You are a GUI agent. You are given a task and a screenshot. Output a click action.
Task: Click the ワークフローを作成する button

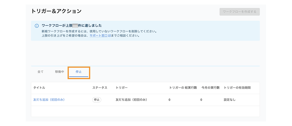pos(240,12)
